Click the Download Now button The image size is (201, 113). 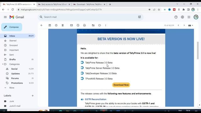[x=121, y=85]
